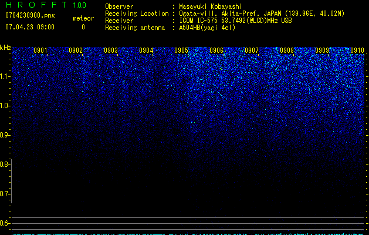Screen dimensions: 369x235
Task: Click the kHz axis unit label
Action: [x=5, y=48]
